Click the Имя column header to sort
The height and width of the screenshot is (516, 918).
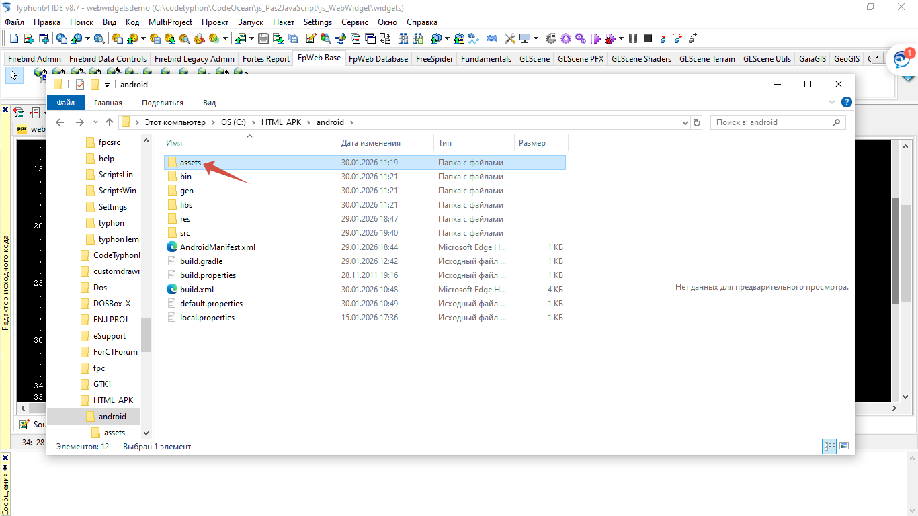[175, 143]
